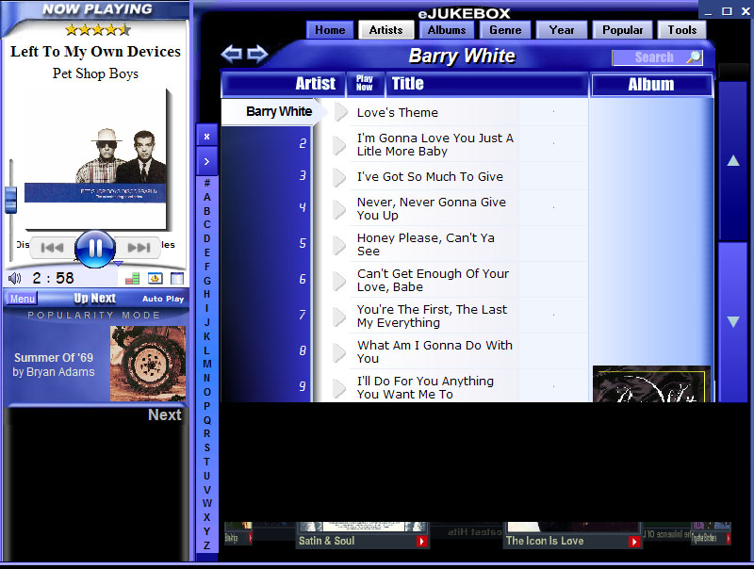Click the forward navigation arrow
754x569 pixels.
(x=257, y=55)
